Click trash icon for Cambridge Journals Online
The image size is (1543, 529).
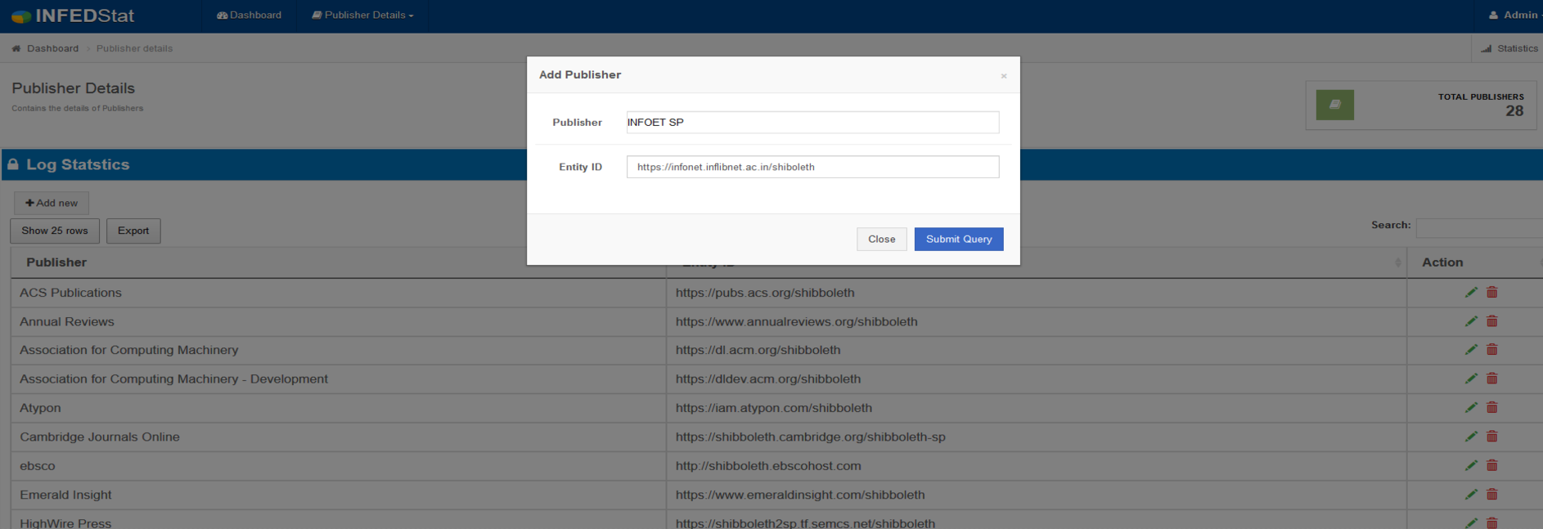[1491, 437]
